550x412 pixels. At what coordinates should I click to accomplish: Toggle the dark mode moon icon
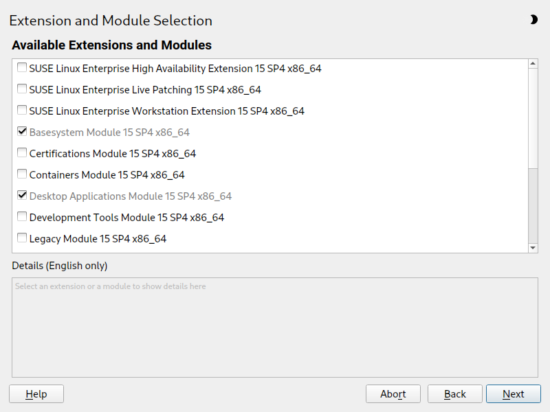pyautogui.click(x=533, y=20)
